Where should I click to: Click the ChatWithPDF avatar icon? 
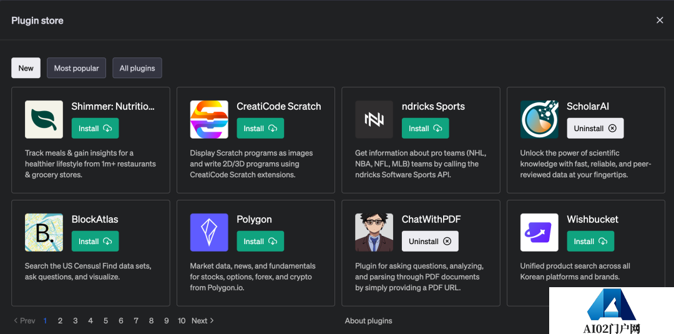tap(374, 232)
